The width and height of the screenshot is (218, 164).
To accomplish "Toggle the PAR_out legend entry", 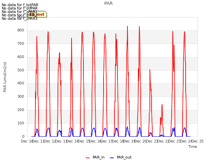I will pos(121,157).
